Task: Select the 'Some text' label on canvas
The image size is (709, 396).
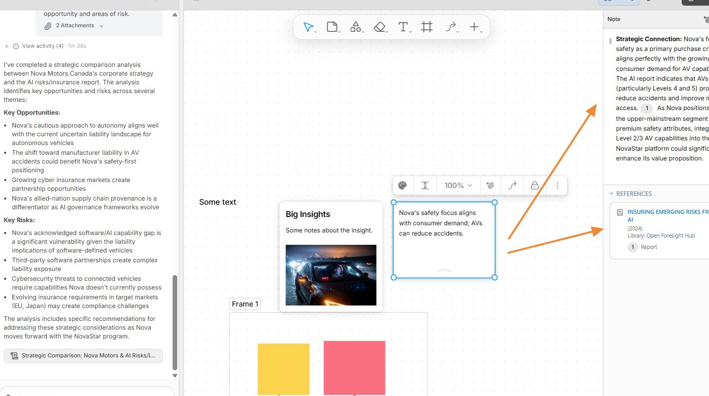Action: tap(217, 202)
